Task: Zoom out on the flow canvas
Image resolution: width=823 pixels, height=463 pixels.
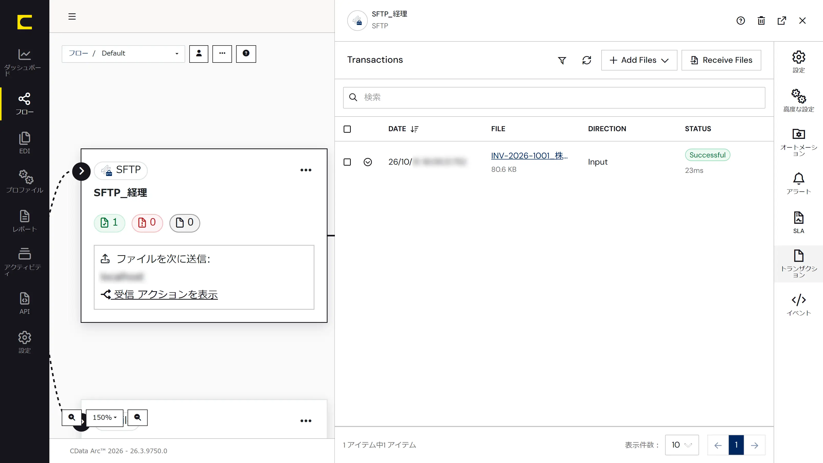Action: (138, 417)
